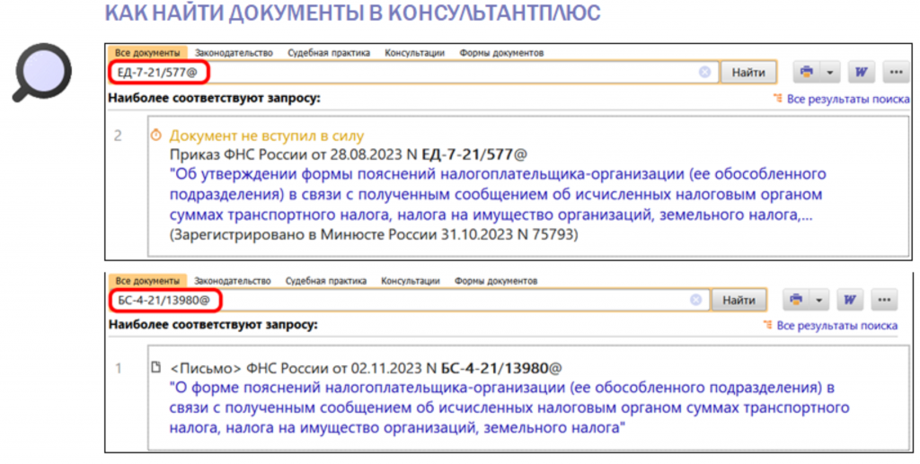The image size is (920, 464).
Task: Click the search field with БС-4-21/13980@
Action: tap(409, 300)
